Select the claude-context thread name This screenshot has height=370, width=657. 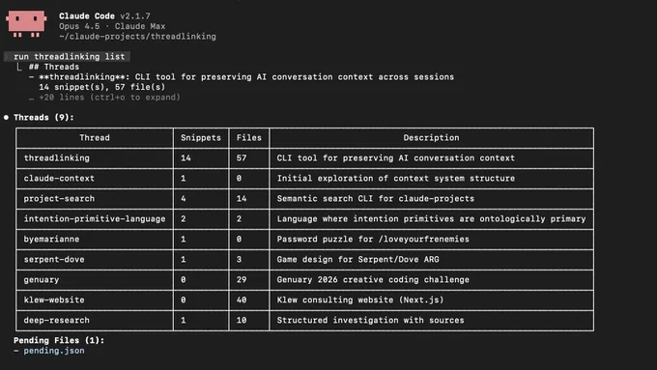click(59, 179)
